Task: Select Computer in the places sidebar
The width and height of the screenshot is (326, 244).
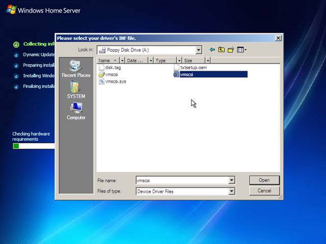Action: [76, 111]
